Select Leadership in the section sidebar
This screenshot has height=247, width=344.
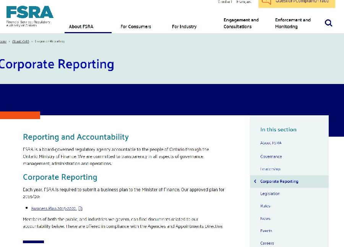pyautogui.click(x=270, y=169)
